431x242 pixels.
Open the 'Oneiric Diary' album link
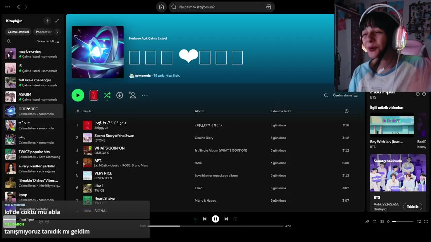[204, 138]
